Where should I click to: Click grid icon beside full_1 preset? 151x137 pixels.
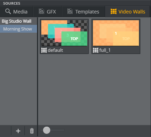(95, 50)
